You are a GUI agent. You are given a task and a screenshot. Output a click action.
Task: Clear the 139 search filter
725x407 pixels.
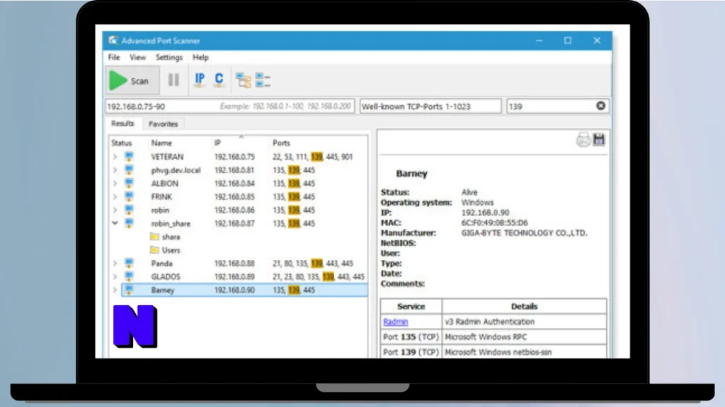tap(600, 106)
